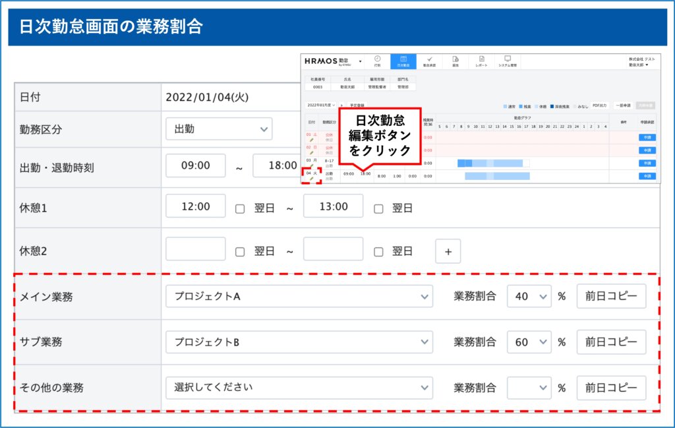This screenshot has height=428, width=675.
Task: Select the 日次勤怠 calendar icon tab
Action: (x=403, y=61)
